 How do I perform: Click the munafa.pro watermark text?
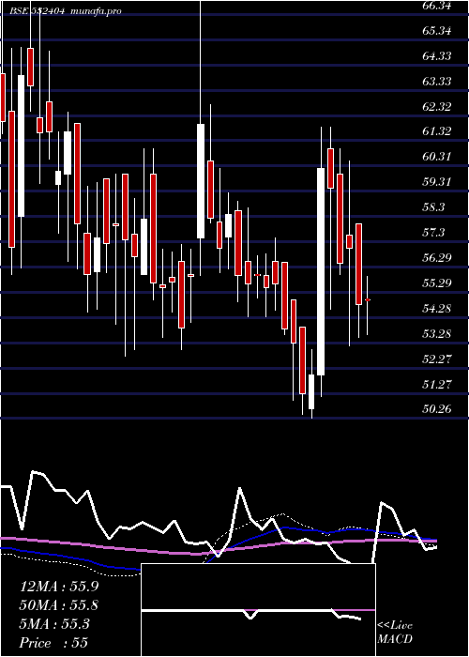96,11
